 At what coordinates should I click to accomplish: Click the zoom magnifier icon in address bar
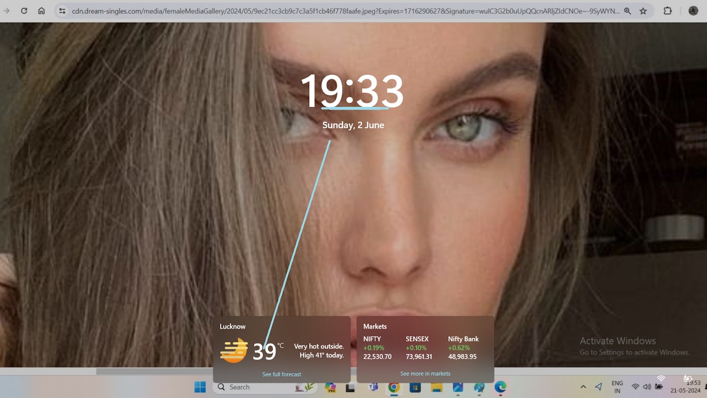tap(627, 11)
